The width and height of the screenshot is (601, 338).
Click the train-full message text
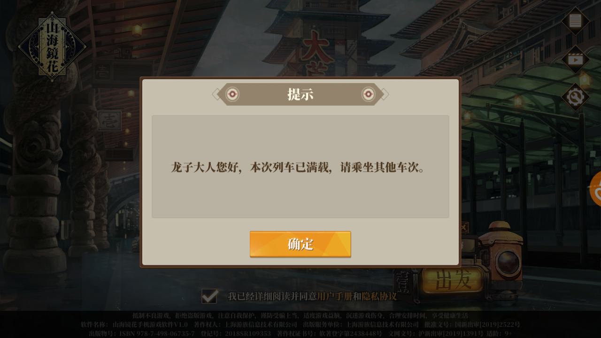[x=298, y=167]
